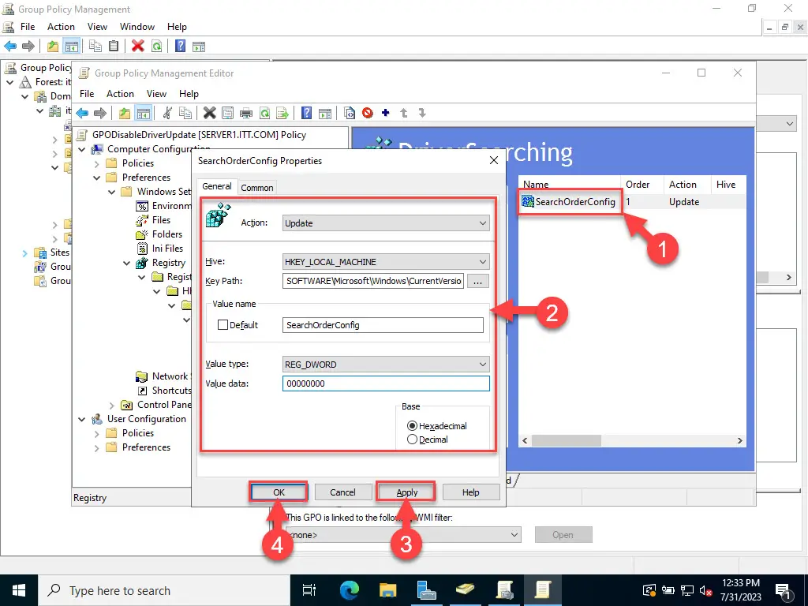Click Forward arrow in Group Policy Management toolbar
Viewport: 808px width, 606px height.
click(28, 47)
